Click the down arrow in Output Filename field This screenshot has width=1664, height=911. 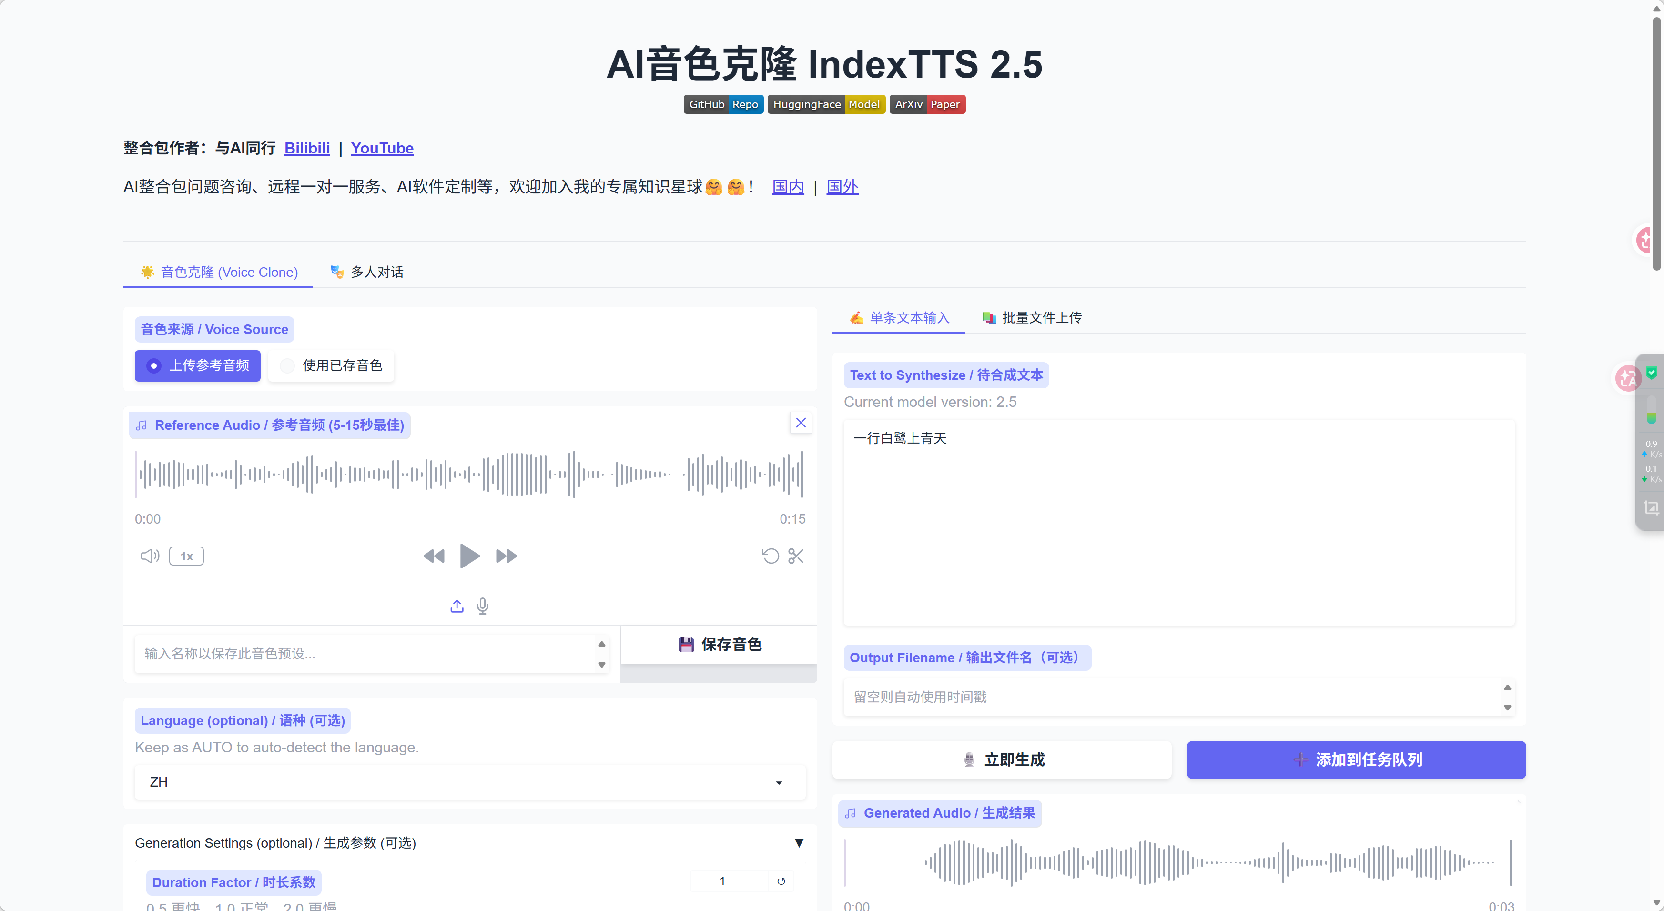click(1507, 708)
